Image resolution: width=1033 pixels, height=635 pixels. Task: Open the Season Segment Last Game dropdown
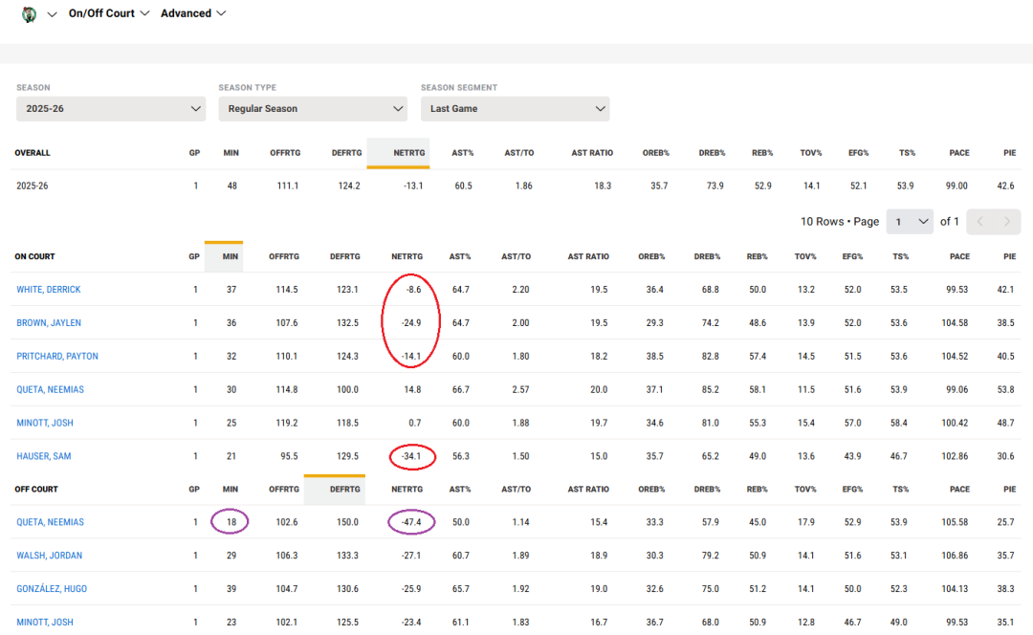[x=515, y=109]
